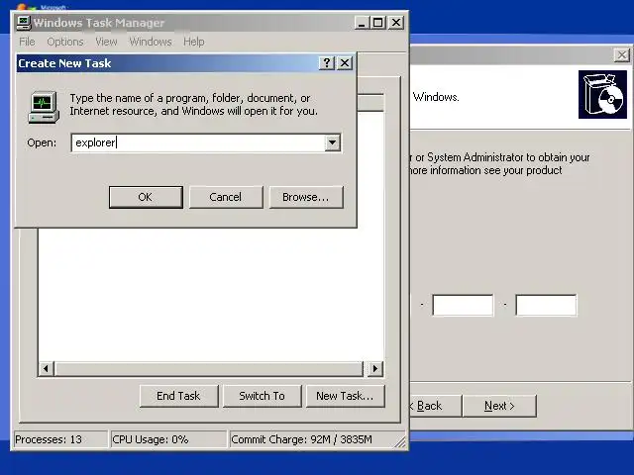
Task: Confirm with the OK button
Action: click(146, 197)
